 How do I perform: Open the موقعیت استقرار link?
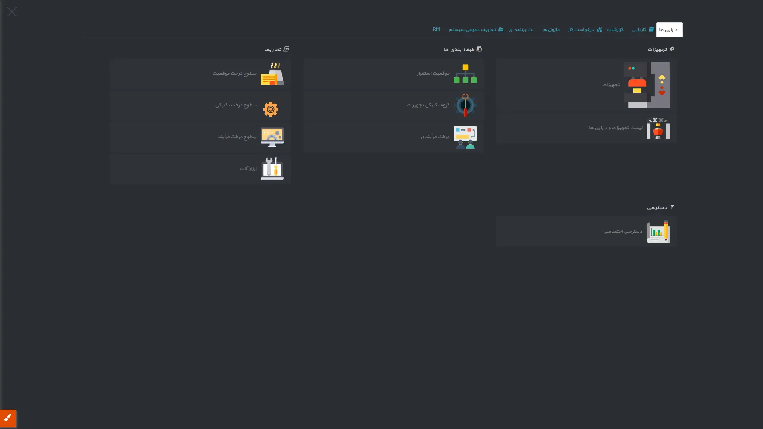point(433,73)
